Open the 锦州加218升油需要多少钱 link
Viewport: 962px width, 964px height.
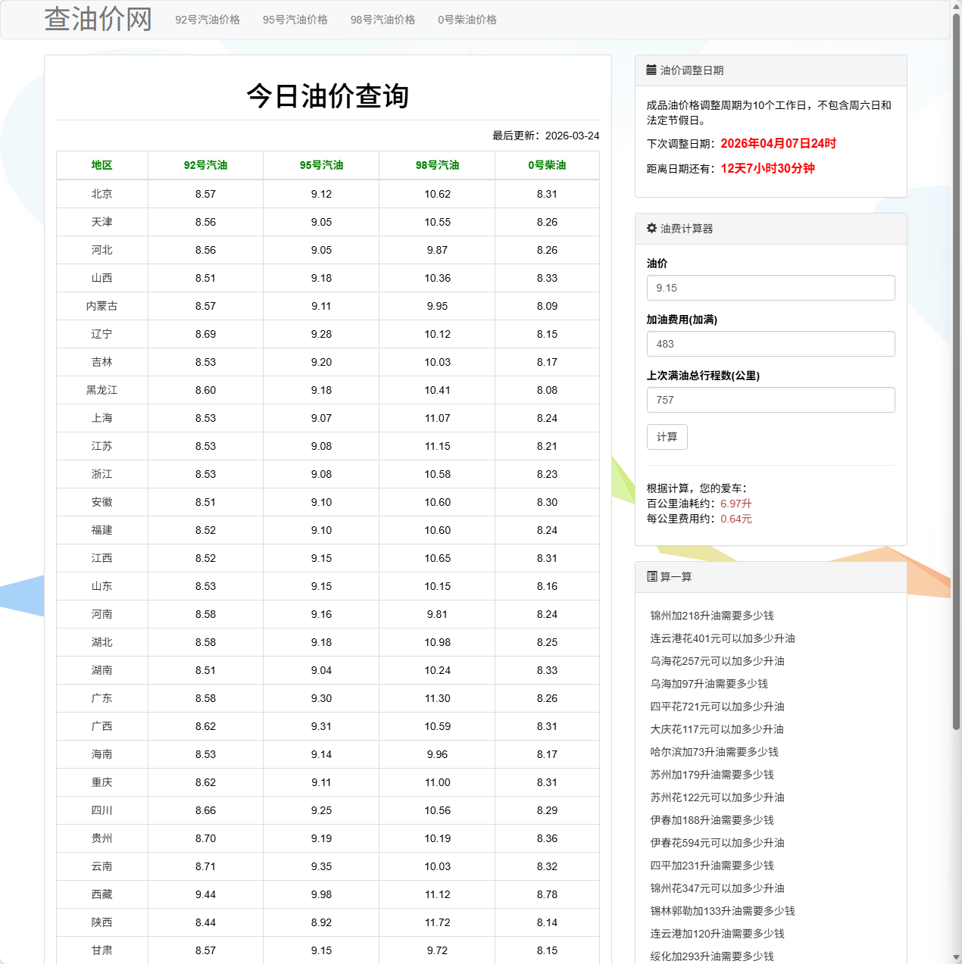click(x=711, y=616)
